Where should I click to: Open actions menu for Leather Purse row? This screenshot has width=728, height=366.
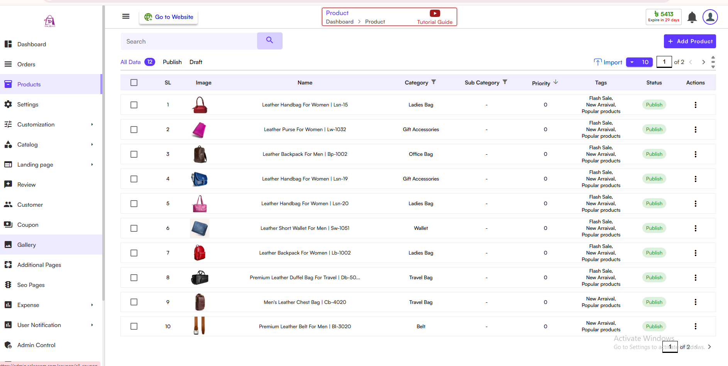(695, 130)
